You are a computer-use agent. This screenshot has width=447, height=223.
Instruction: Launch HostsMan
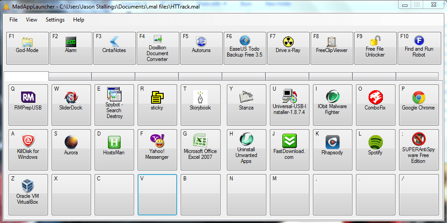(114, 150)
